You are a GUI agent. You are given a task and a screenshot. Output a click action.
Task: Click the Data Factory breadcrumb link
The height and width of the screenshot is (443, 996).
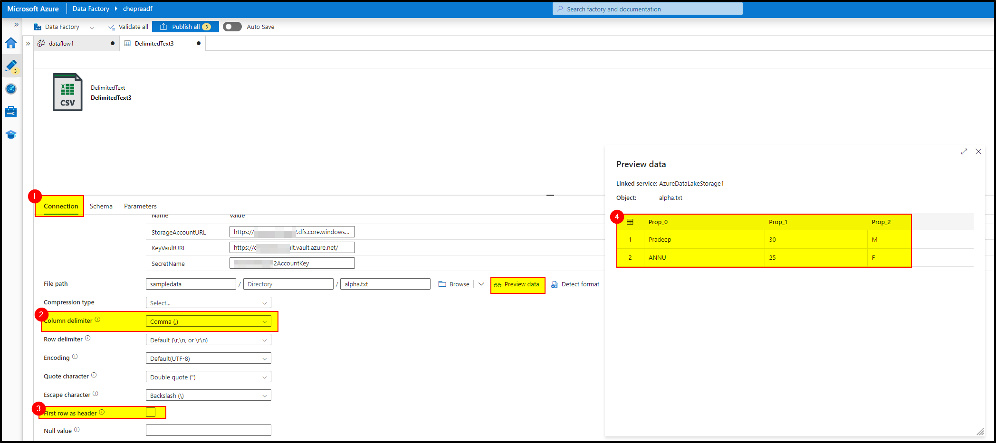(91, 9)
